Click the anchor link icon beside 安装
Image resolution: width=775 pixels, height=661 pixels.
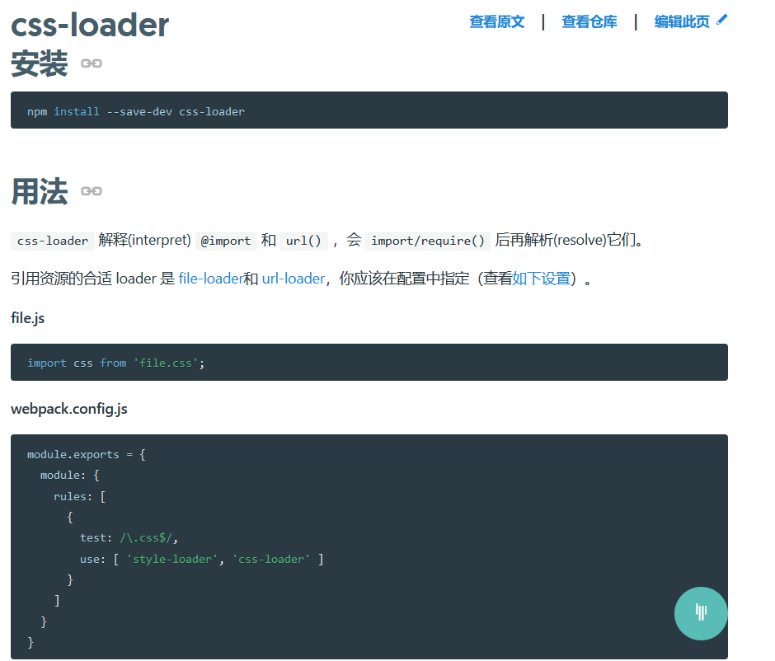[92, 63]
